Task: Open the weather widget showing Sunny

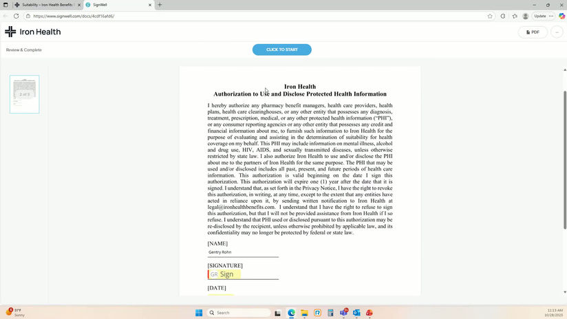Action: pos(15,313)
